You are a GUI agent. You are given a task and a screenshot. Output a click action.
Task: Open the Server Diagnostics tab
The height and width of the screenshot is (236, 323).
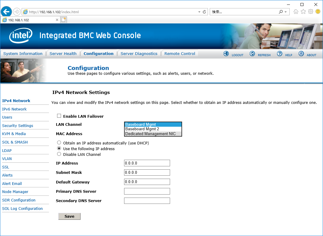tap(139, 53)
